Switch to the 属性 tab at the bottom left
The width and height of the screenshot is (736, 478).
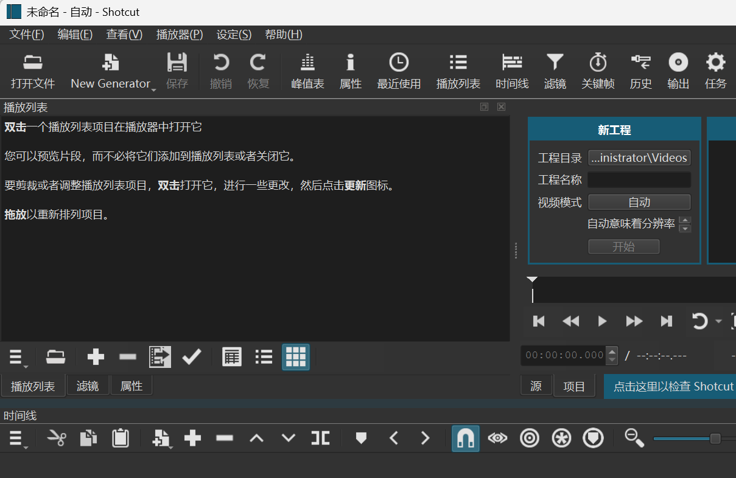click(x=131, y=385)
